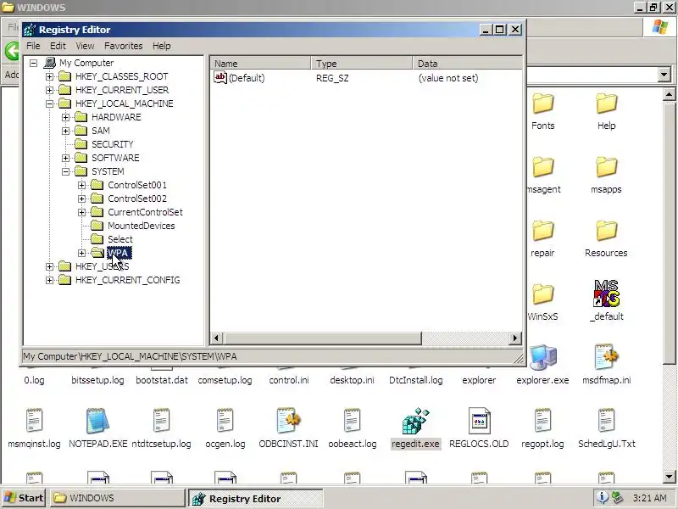The height and width of the screenshot is (509, 678).
Task: Select regedit.exe icon
Action: (415, 421)
